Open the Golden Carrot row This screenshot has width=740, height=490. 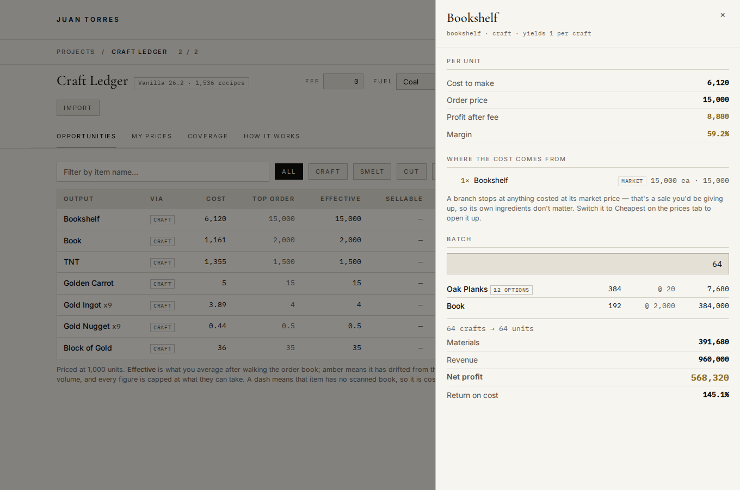pos(246,283)
